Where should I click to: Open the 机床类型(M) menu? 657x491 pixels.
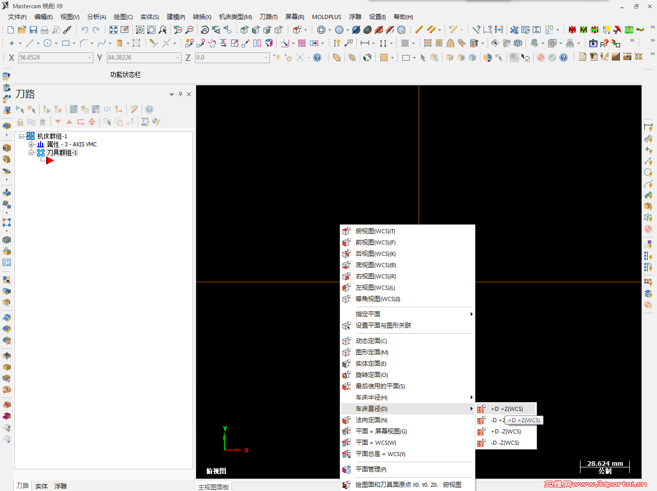click(236, 17)
